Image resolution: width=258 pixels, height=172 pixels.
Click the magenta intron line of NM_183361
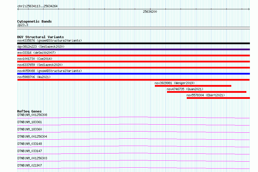click(x=133, y=124)
